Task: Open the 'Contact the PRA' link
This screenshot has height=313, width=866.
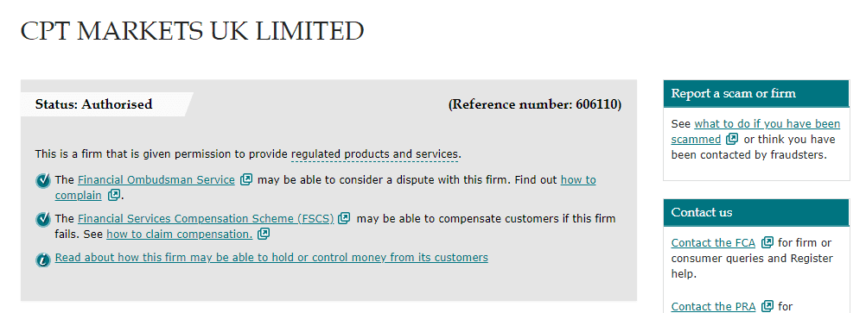Action: point(713,306)
